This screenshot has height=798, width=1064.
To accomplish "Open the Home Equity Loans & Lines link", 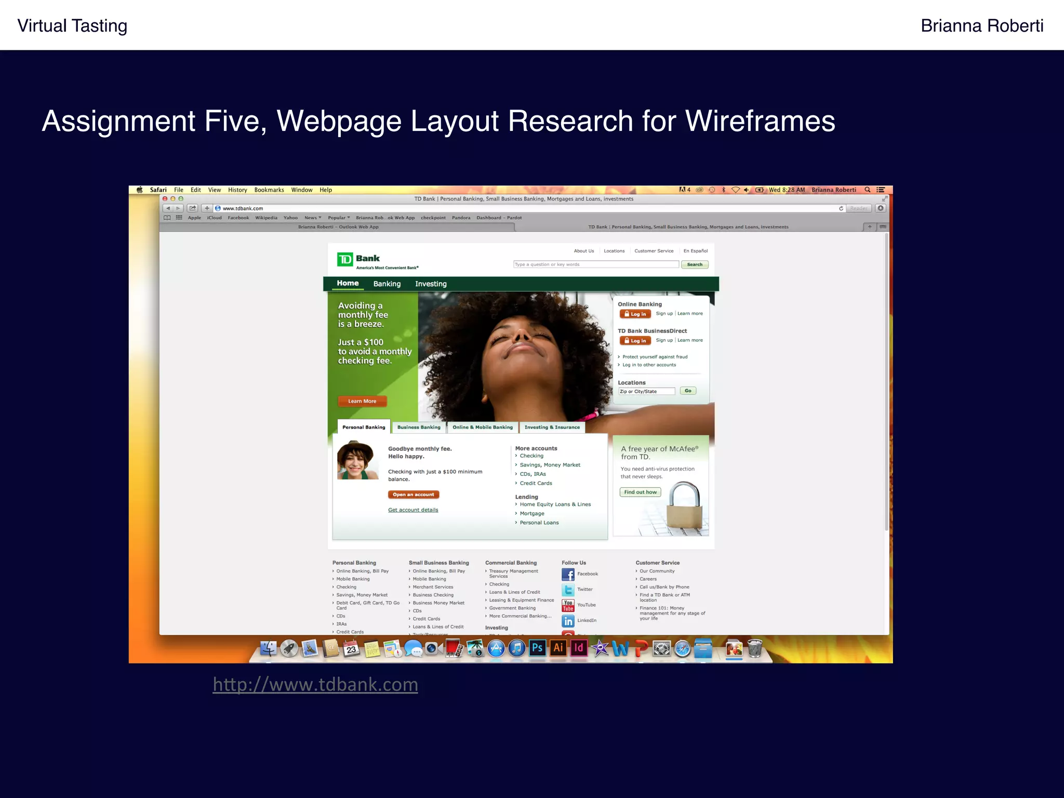I will (x=555, y=504).
